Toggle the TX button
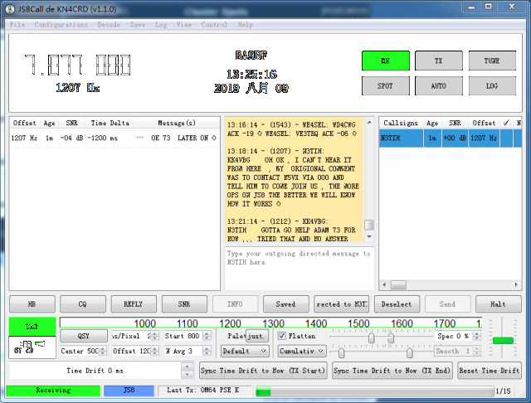 point(439,61)
